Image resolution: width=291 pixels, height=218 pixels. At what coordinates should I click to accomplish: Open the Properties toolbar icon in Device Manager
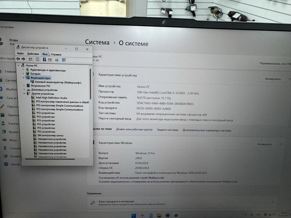37,59
